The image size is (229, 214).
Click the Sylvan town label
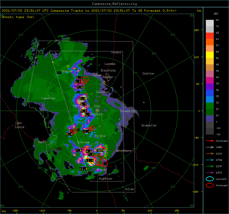coord(97,75)
